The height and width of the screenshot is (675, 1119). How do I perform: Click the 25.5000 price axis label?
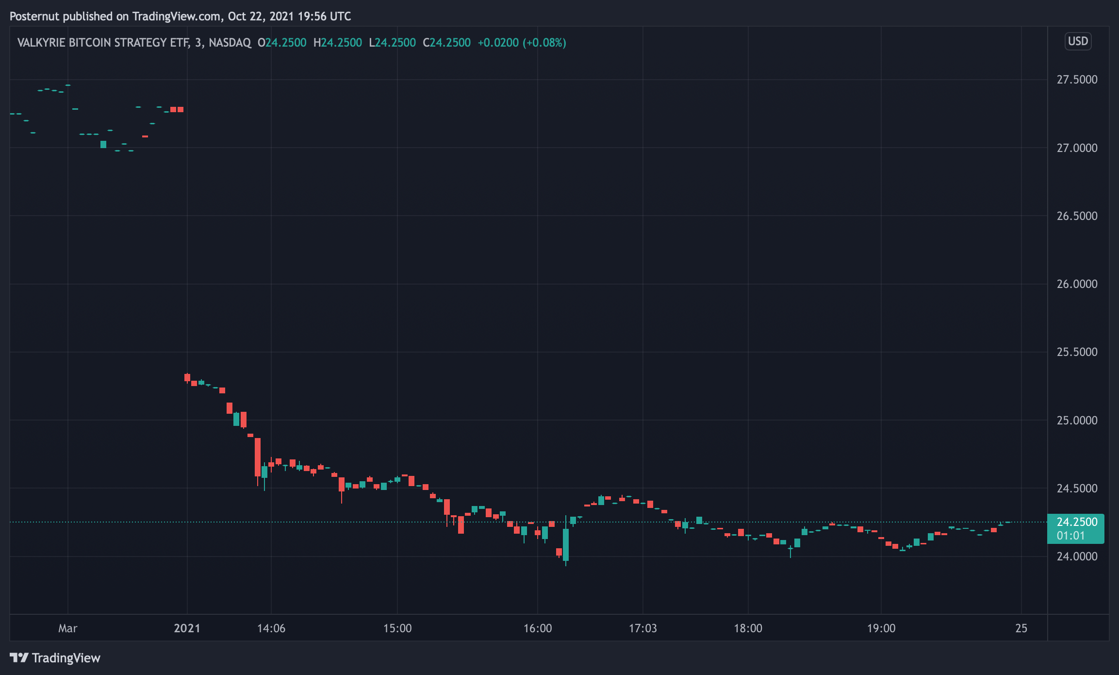(x=1077, y=352)
